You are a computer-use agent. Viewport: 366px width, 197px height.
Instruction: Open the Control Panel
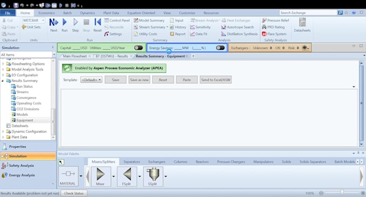point(117,20)
